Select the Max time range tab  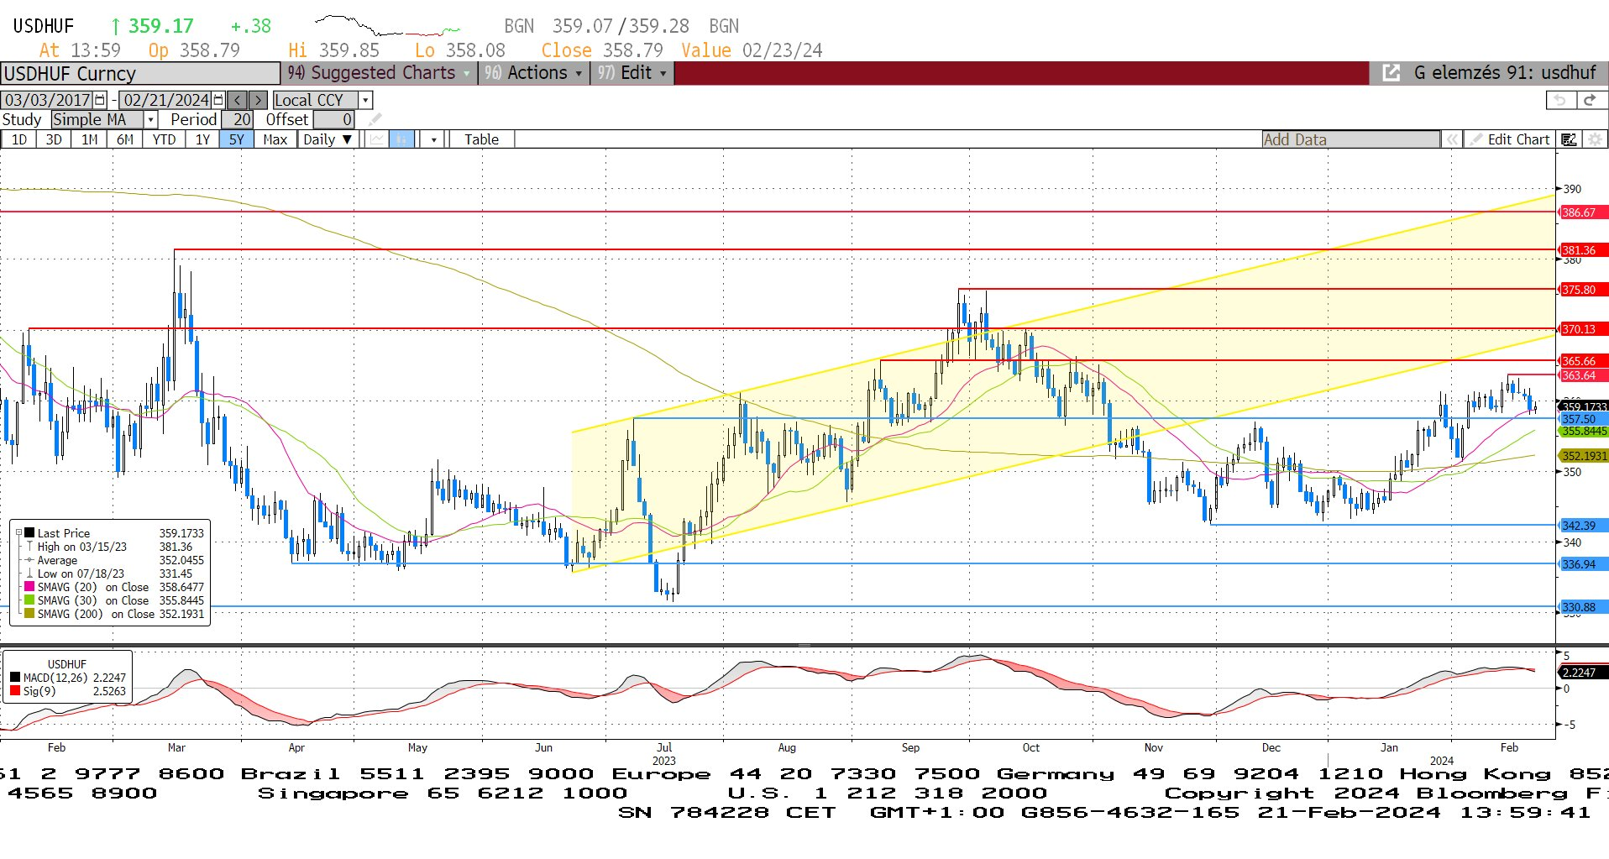(x=275, y=139)
